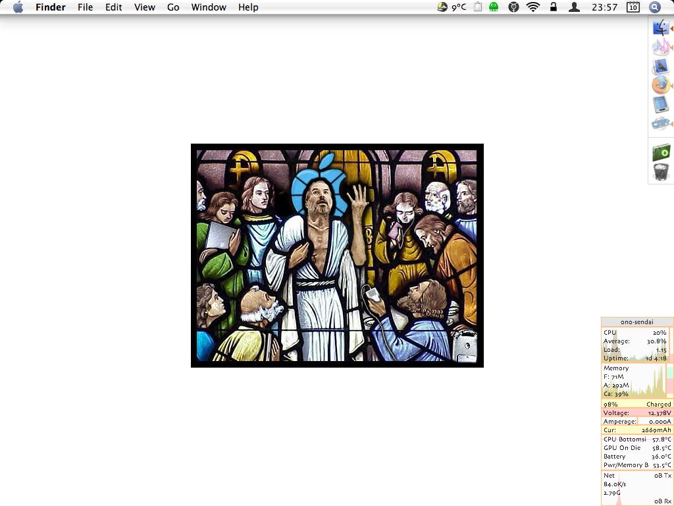Click the 2.79G network total
Screen dimensions: 674x506
point(611,493)
